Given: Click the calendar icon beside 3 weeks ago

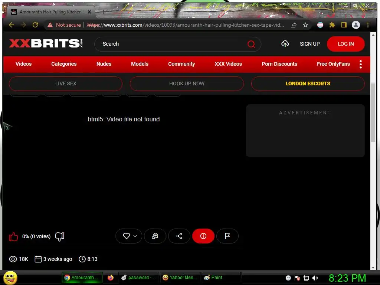Looking at the screenshot, I should [x=38, y=259].
